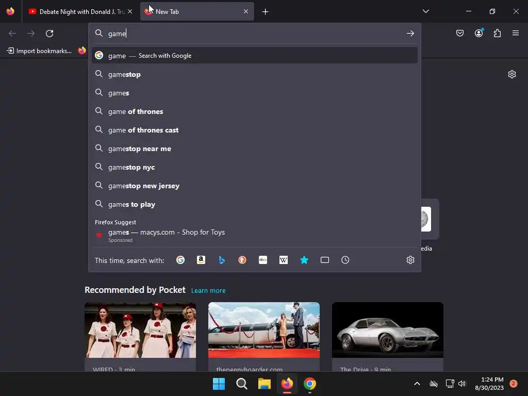Open Pocket Learn more link
The height and width of the screenshot is (396, 528).
pos(208,290)
